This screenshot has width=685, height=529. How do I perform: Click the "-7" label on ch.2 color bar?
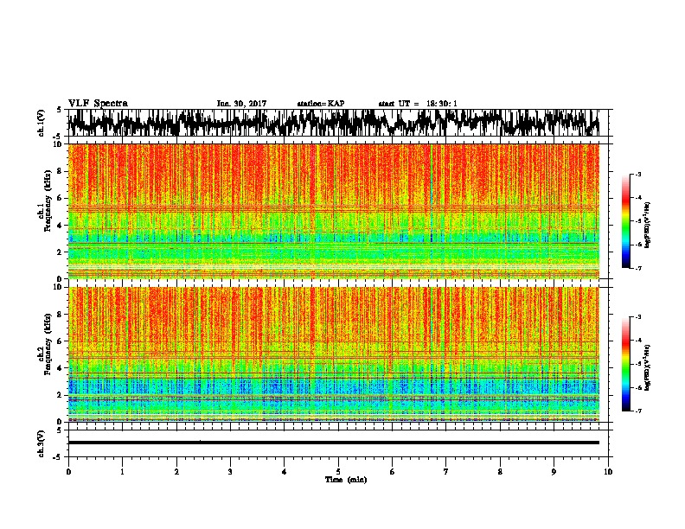[637, 411]
